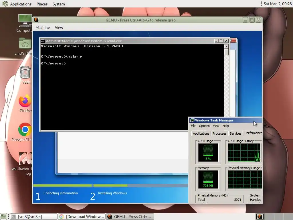
Task: Switch to the Processes tab in Task Manager
Action: [219, 133]
